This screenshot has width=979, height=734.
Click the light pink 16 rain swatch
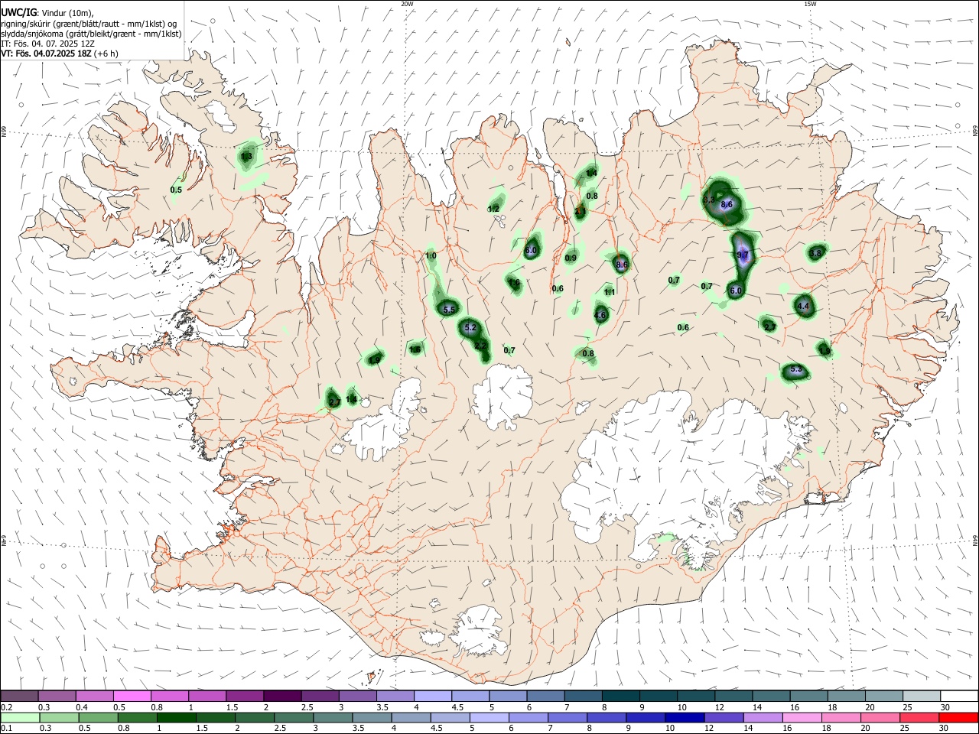[802, 718]
